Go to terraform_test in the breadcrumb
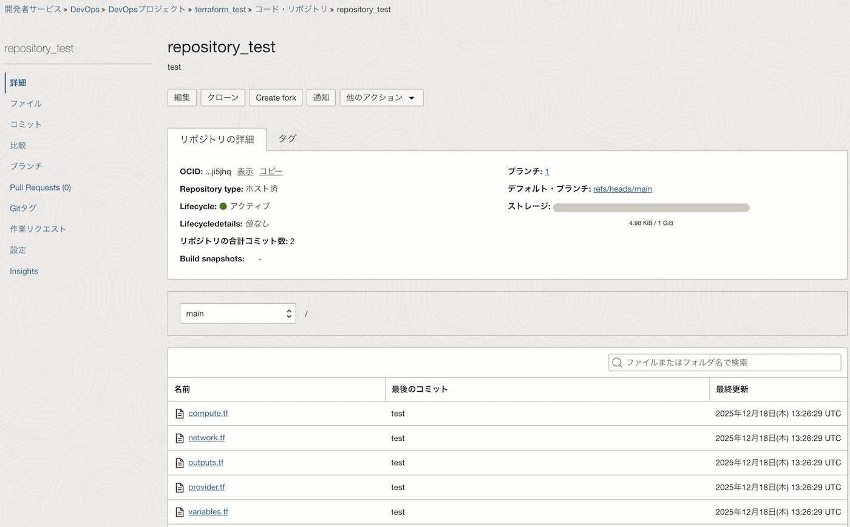This screenshot has height=527, width=850. [220, 10]
